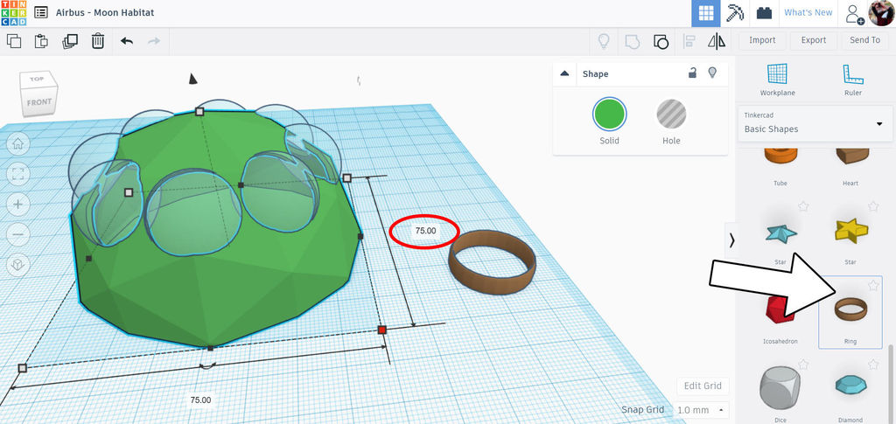Select the Ring shape thumbnail
The image size is (896, 424).
850,309
